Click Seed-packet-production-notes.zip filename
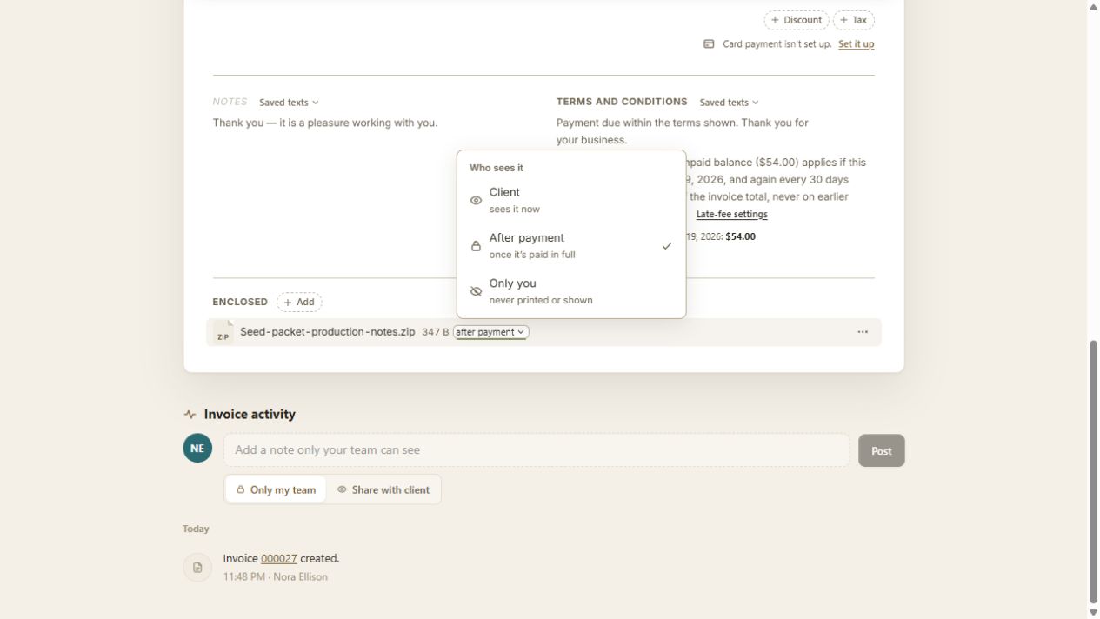Image resolution: width=1100 pixels, height=619 pixels. (328, 332)
